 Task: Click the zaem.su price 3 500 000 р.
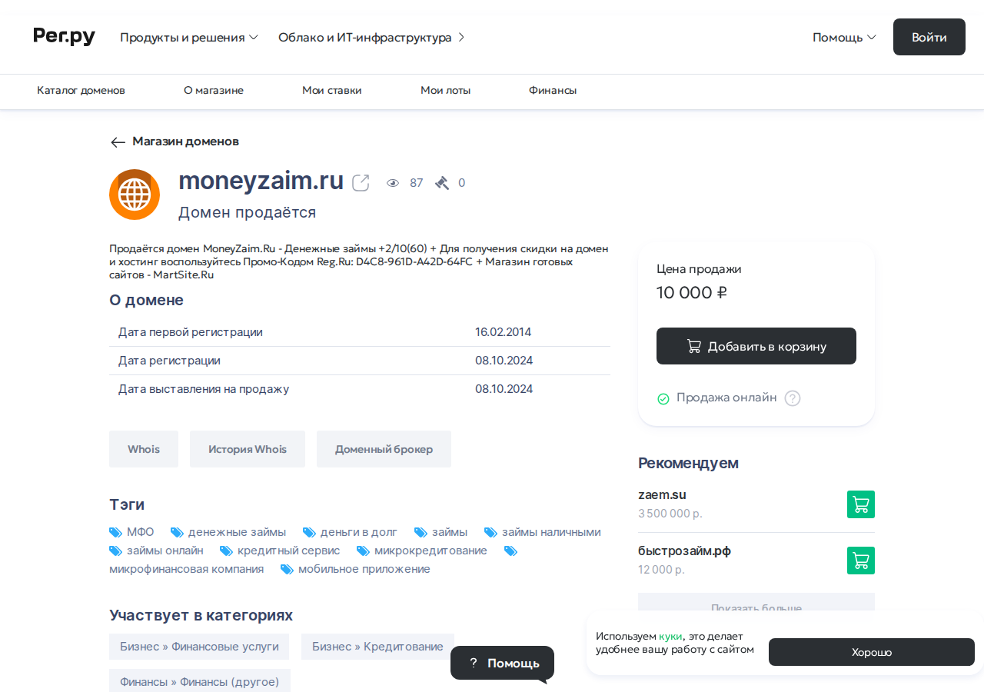[670, 514]
